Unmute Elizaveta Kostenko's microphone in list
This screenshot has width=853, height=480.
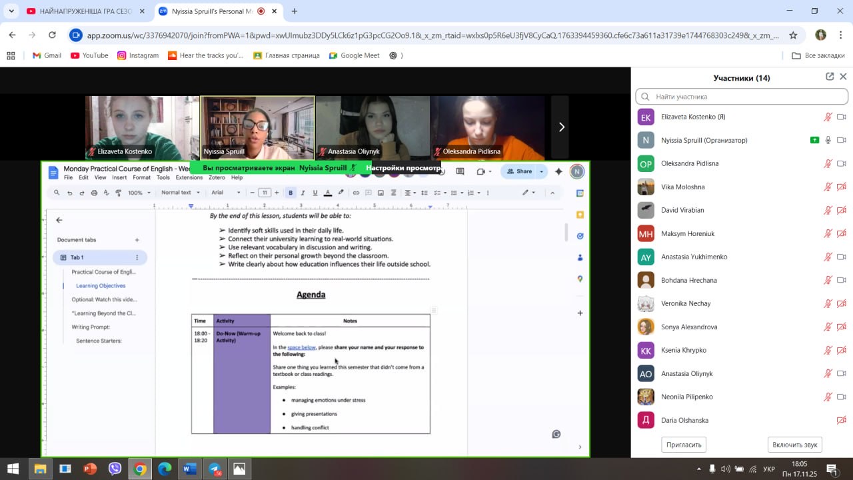[828, 117]
